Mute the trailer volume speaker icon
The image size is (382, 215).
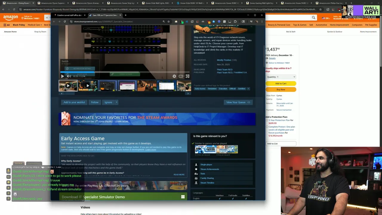tap(69, 76)
